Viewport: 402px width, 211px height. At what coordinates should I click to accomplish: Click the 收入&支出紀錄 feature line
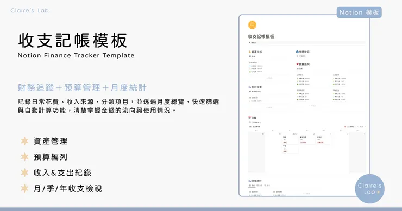click(x=62, y=173)
